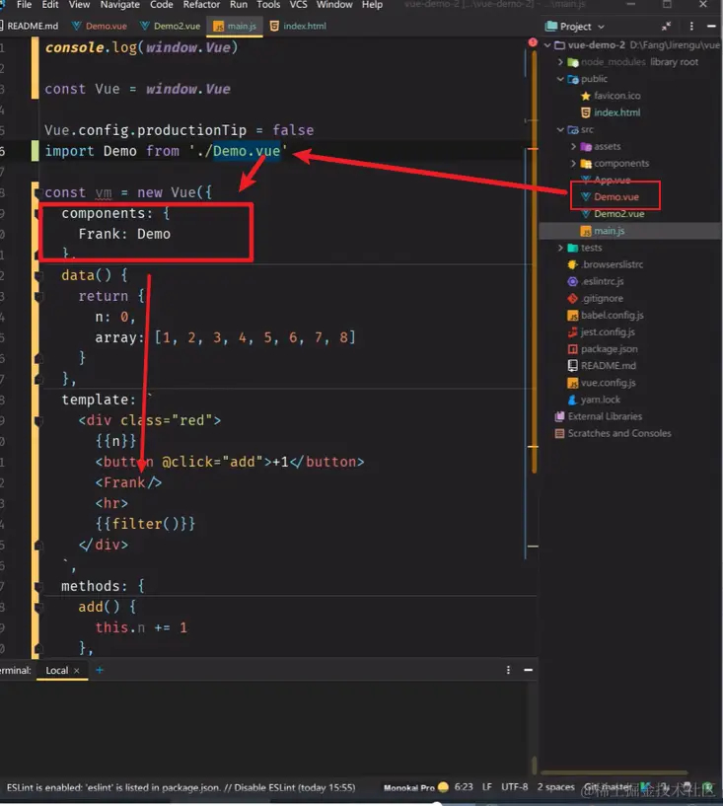Screen dimensions: 723x806
Task: Click the src folder icon
Action: click(x=572, y=130)
